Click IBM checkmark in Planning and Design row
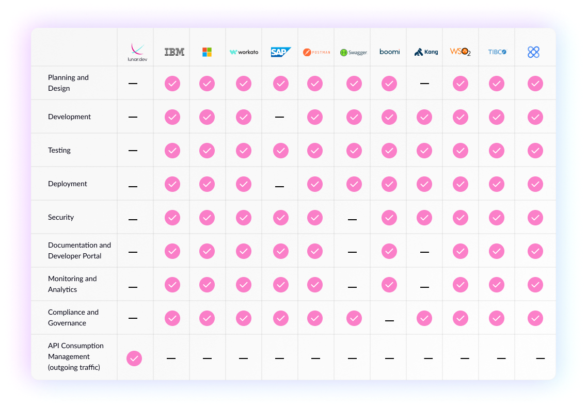 pyautogui.click(x=172, y=84)
